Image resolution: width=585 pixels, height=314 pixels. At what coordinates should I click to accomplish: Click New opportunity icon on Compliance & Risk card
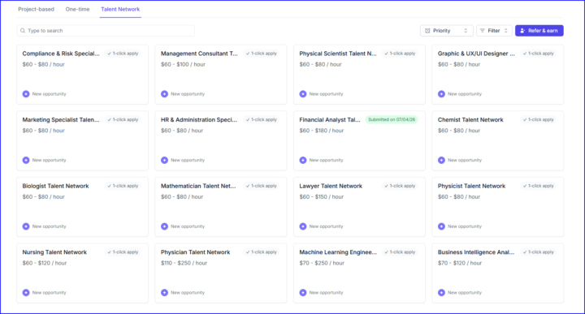coord(26,94)
